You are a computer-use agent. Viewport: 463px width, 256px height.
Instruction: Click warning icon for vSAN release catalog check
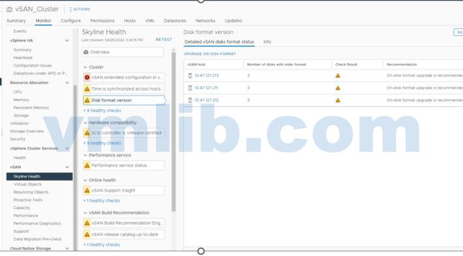(x=87, y=235)
